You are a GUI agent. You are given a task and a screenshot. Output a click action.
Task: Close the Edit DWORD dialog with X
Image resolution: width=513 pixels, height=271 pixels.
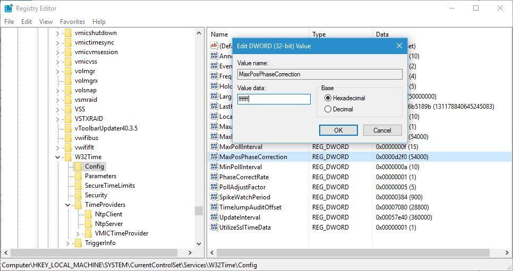point(399,46)
